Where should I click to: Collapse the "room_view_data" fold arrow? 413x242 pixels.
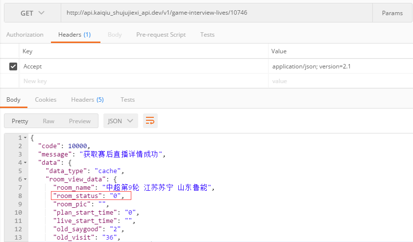[x=25, y=179]
